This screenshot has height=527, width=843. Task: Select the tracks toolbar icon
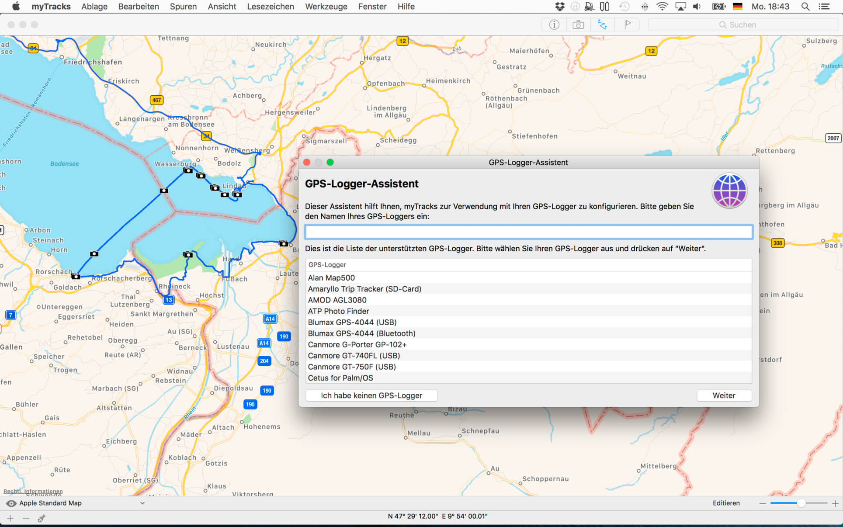tap(602, 25)
